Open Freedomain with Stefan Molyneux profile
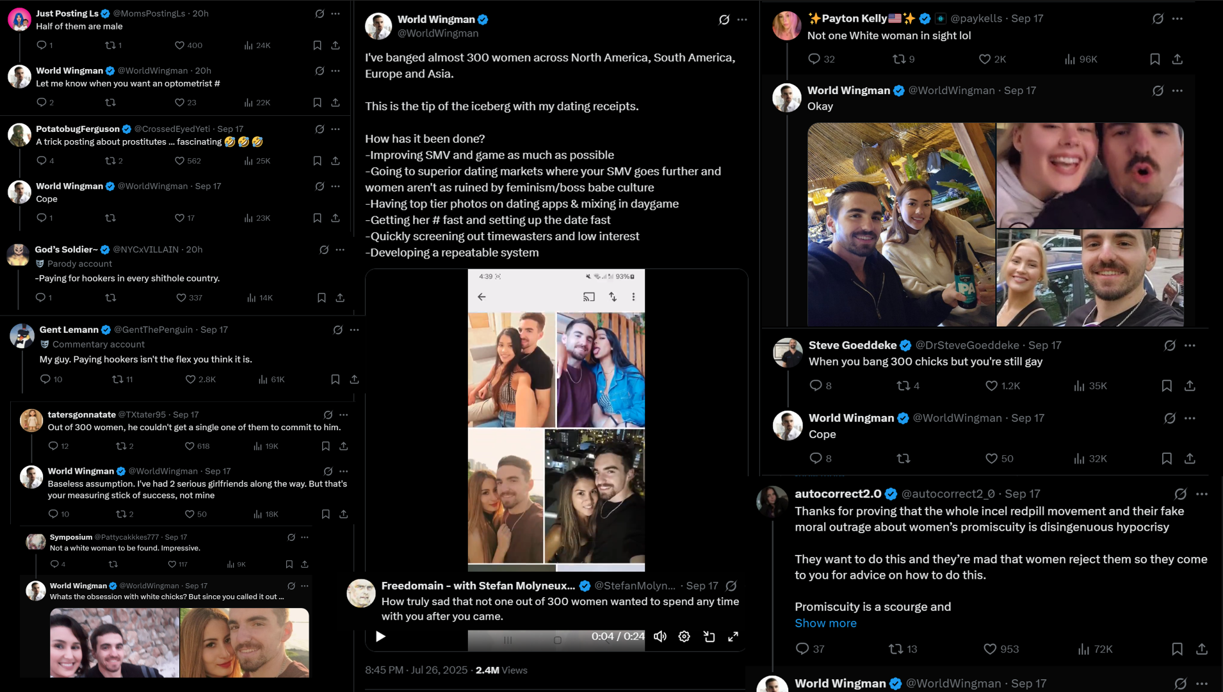The height and width of the screenshot is (692, 1223). [478, 586]
